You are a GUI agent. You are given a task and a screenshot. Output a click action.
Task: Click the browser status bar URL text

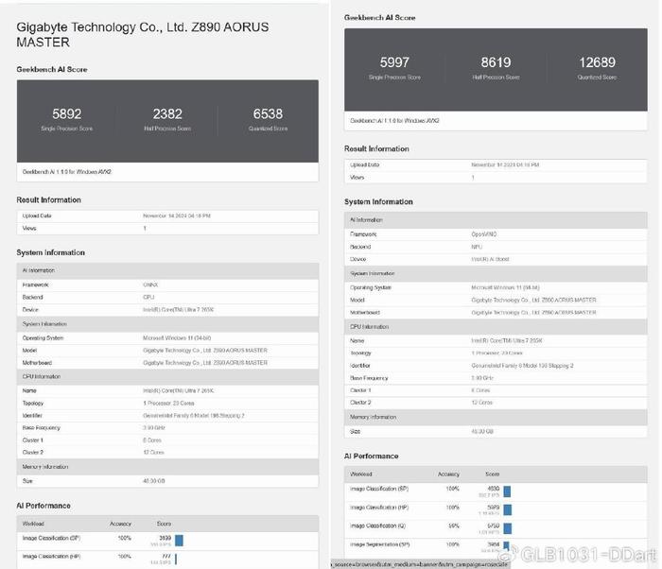(x=421, y=565)
